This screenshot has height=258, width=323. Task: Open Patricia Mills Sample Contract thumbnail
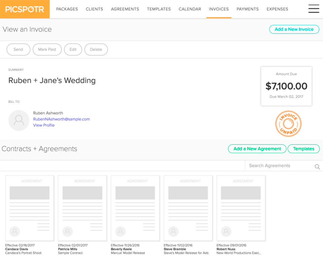[x=82, y=208]
